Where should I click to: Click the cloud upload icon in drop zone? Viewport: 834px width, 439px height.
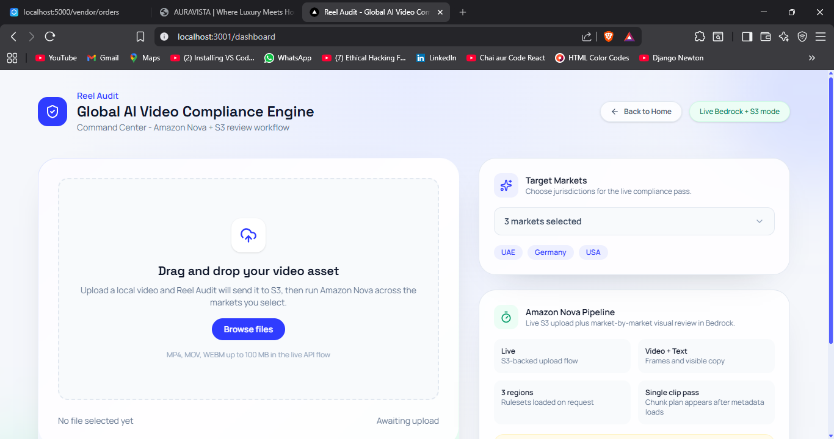tap(248, 235)
